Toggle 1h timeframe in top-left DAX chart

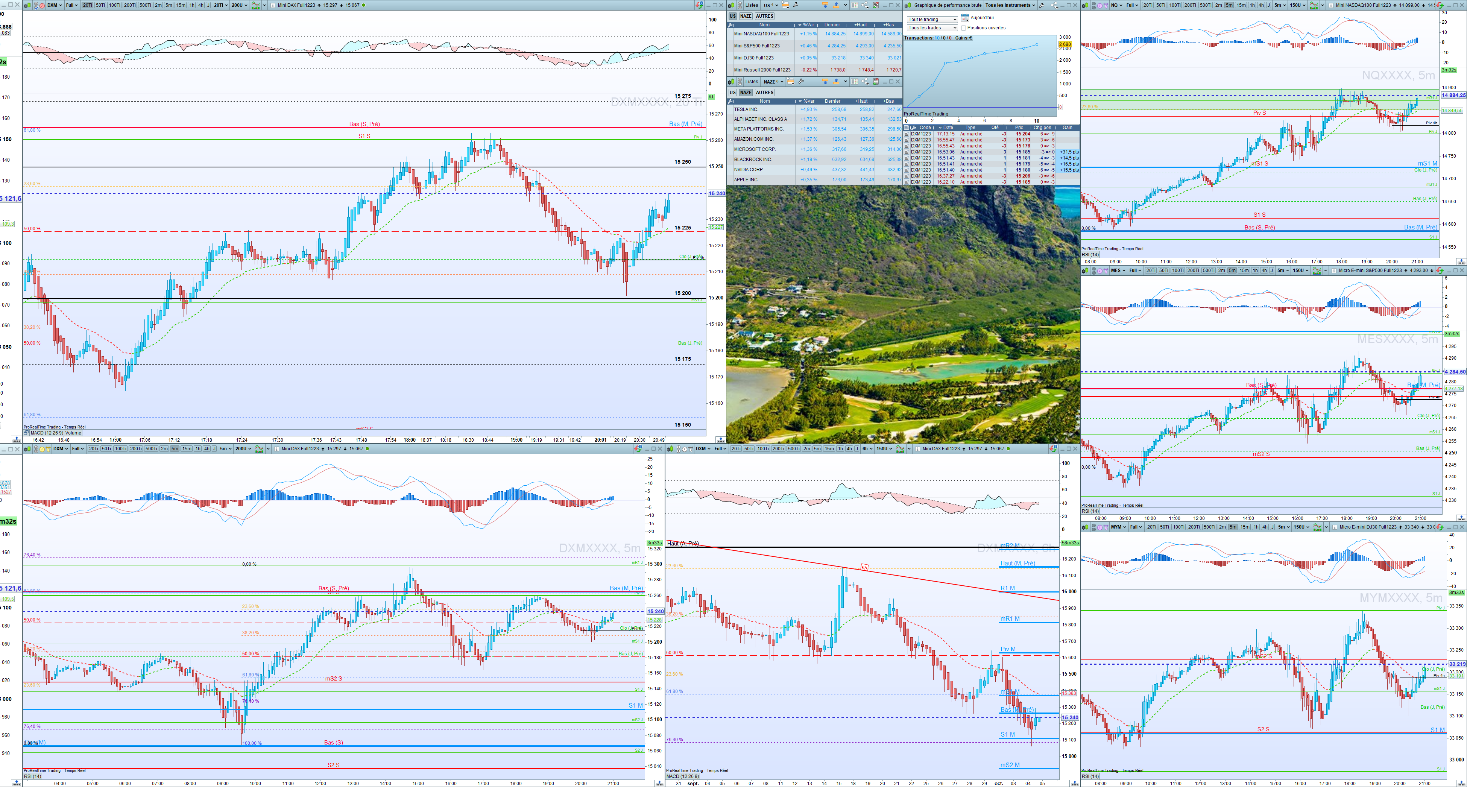pyautogui.click(x=191, y=5)
